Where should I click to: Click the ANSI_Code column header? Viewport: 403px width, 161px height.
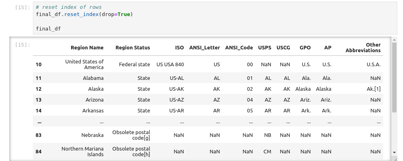click(239, 48)
